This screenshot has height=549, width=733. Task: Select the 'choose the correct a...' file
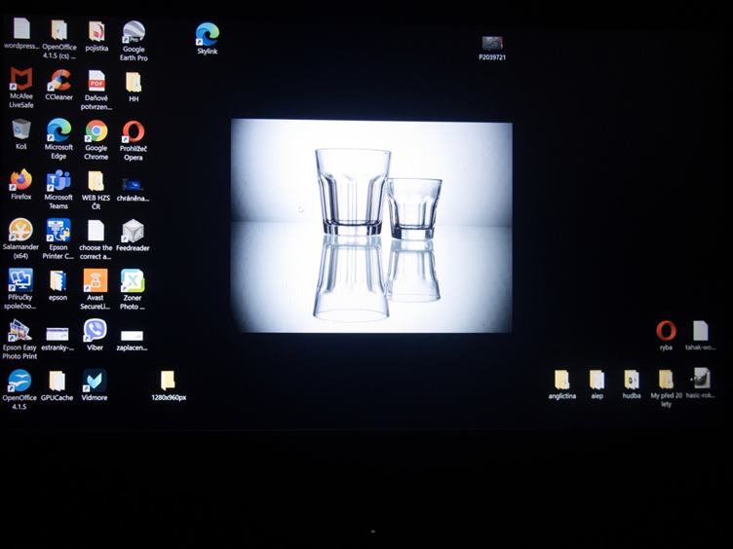tap(96, 231)
